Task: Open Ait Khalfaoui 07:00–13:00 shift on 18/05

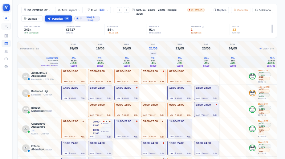Action: point(74,76)
